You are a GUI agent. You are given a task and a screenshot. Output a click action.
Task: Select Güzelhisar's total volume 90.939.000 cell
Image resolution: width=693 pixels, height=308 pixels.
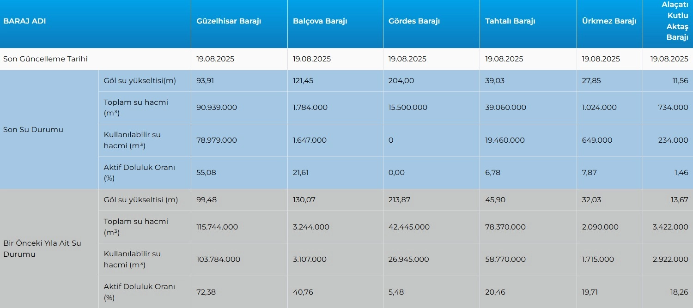tap(217, 108)
